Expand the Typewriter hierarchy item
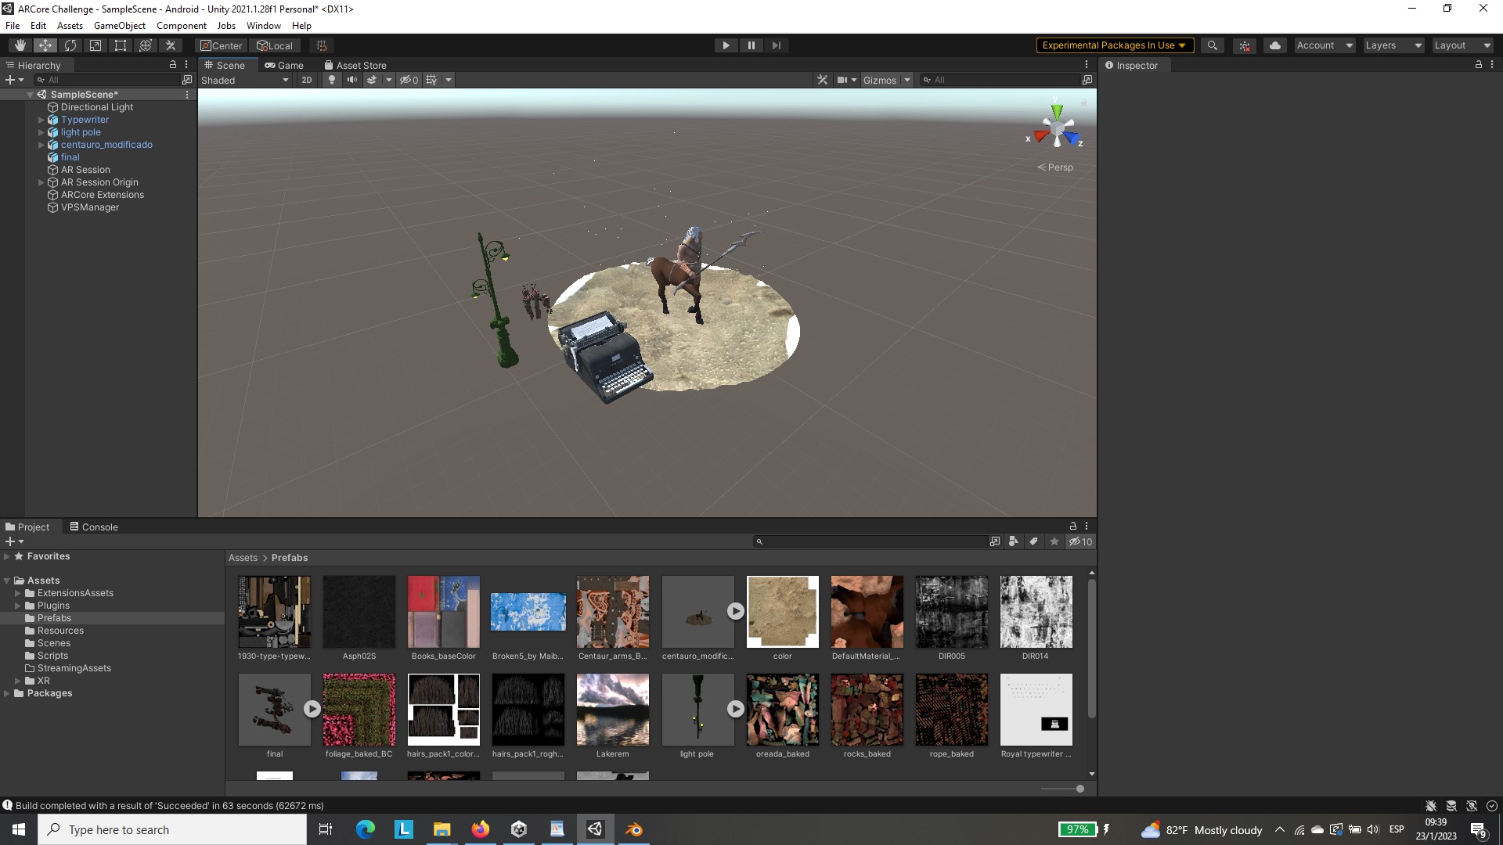The image size is (1503, 845). tap(41, 120)
